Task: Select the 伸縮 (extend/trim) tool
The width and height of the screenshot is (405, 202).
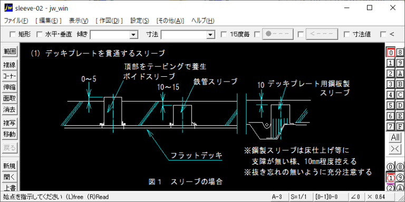Action: (9, 87)
